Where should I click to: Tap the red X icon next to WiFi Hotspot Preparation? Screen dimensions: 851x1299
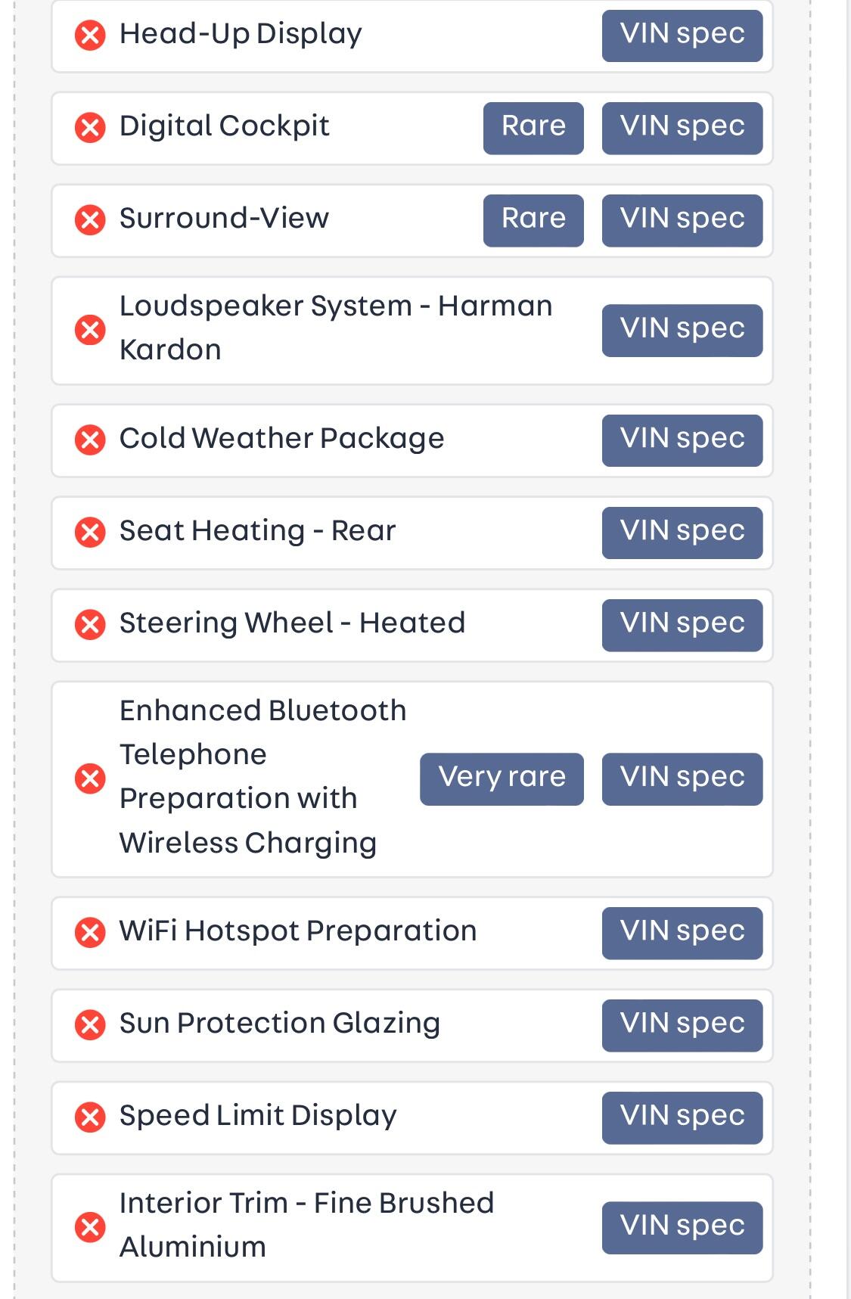click(90, 932)
